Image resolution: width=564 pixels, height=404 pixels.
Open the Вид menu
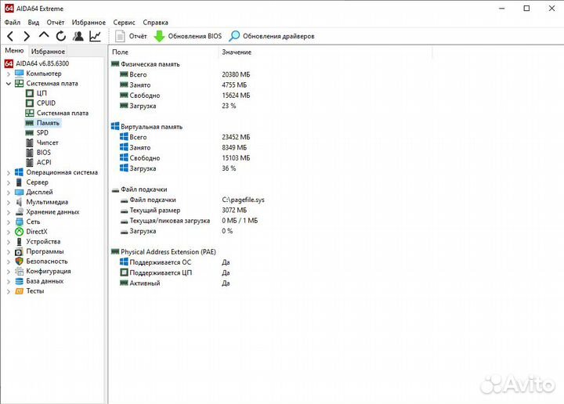(x=34, y=22)
